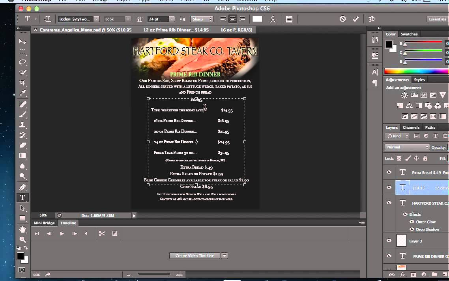The image size is (449, 281).
Task: Hide the $10.95 text layer
Action: [389, 187]
